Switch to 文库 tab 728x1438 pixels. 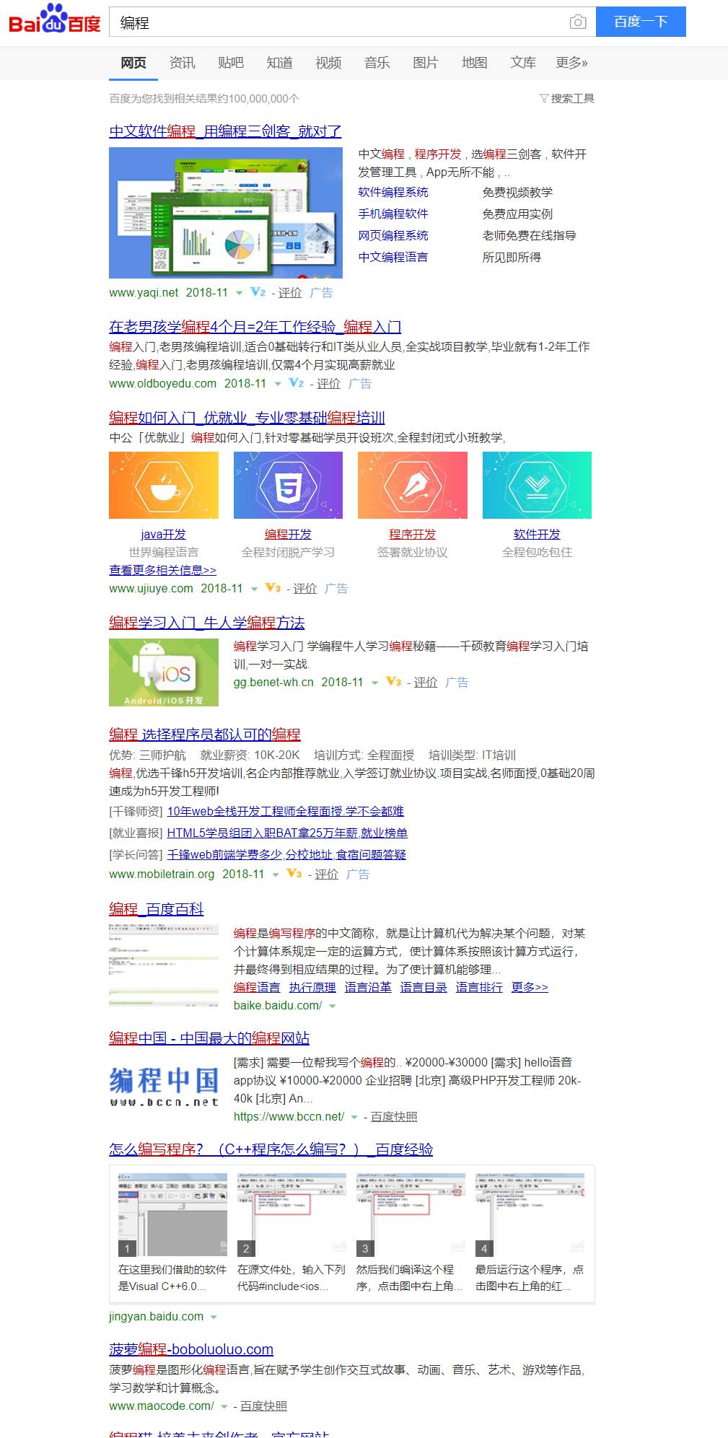pos(523,63)
